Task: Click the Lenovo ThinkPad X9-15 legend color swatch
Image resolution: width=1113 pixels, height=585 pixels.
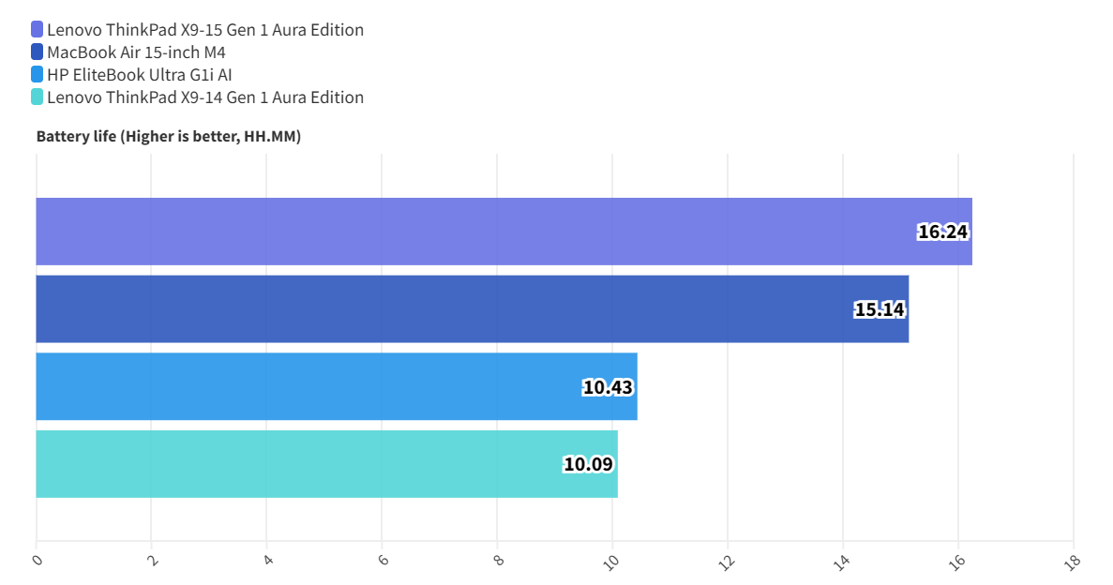Action: pos(37,30)
